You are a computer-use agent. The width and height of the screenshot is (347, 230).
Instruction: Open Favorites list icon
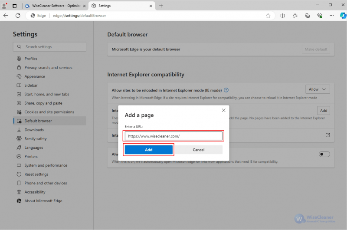tap(295, 16)
